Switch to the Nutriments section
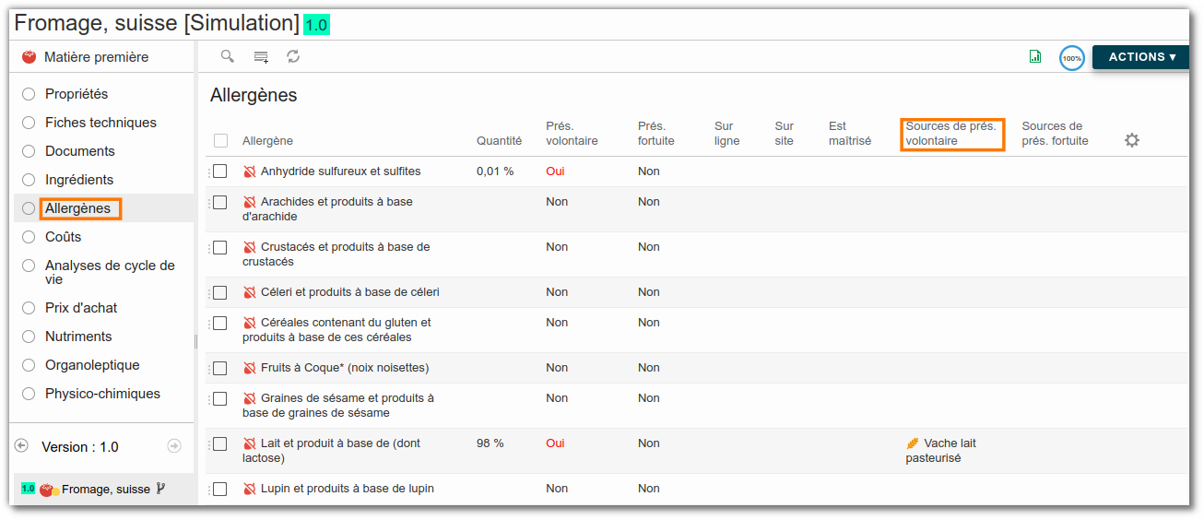1204x520 pixels. pyautogui.click(x=78, y=337)
